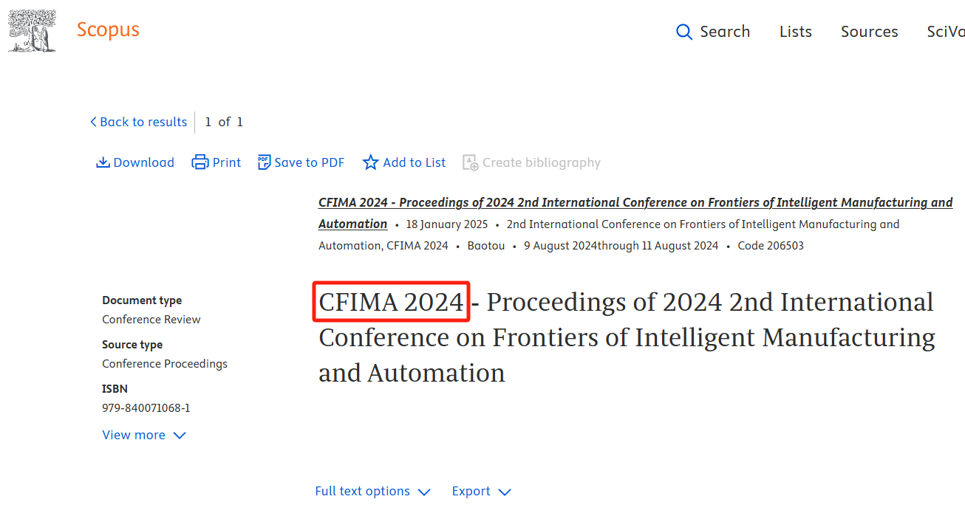Click the Add to List text

415,162
